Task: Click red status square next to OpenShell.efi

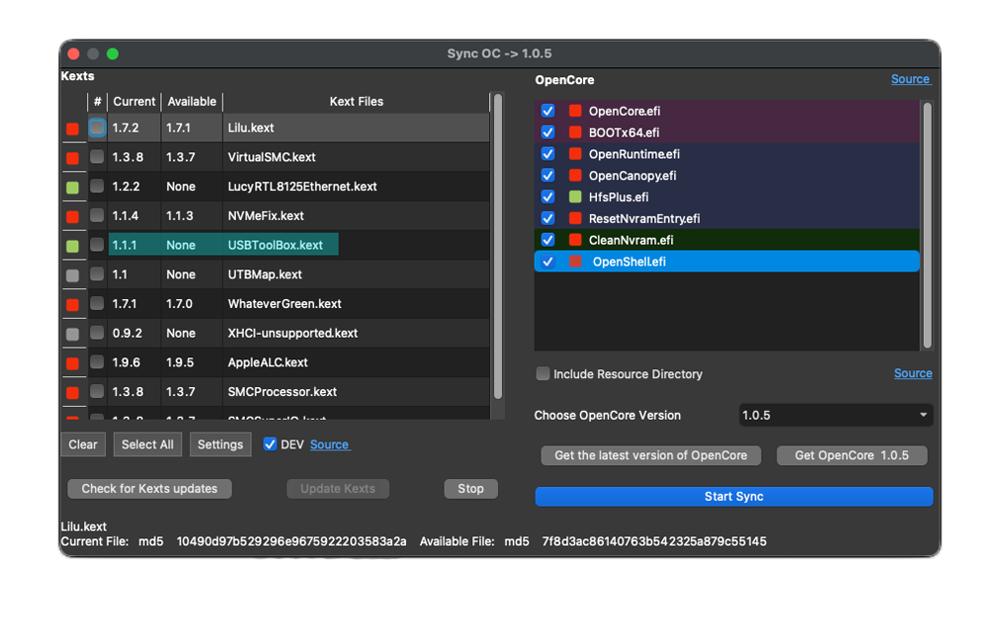Action: pos(575,262)
